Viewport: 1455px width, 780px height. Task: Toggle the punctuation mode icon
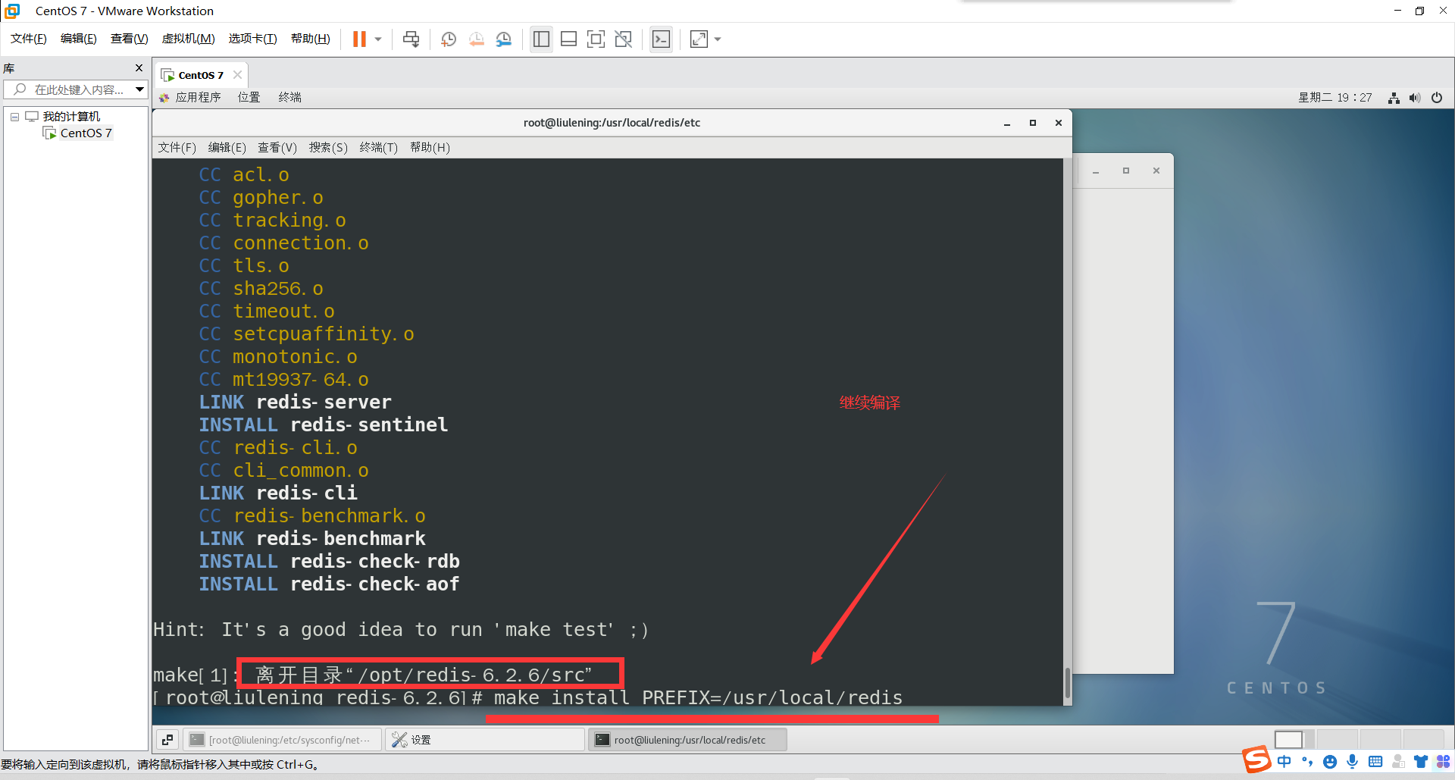pyautogui.click(x=1306, y=761)
